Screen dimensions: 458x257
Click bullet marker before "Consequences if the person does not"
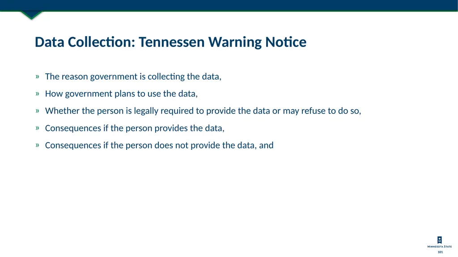[38, 145]
